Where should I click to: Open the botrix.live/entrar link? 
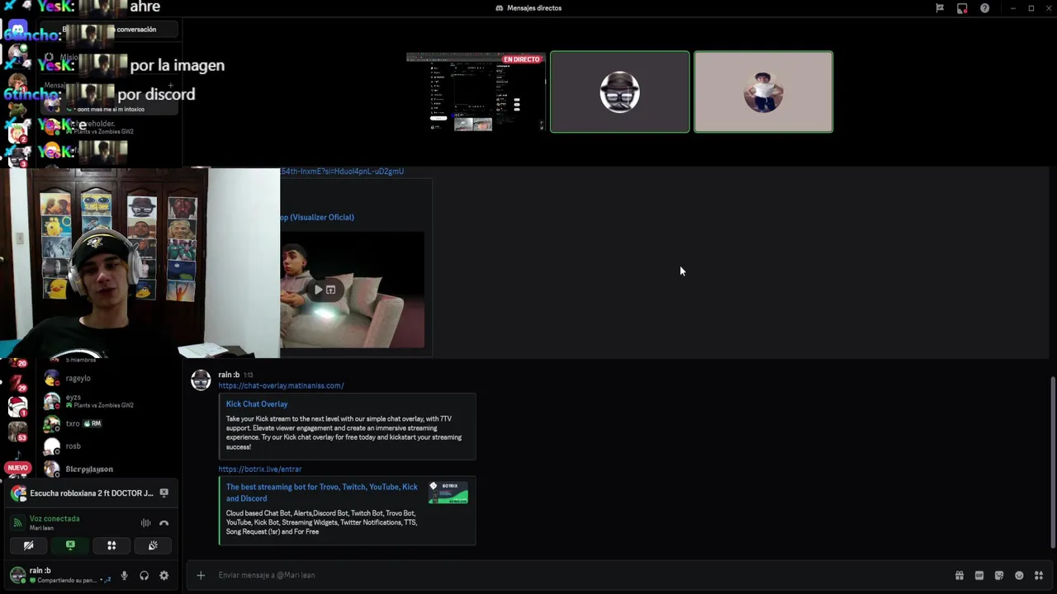click(x=260, y=469)
